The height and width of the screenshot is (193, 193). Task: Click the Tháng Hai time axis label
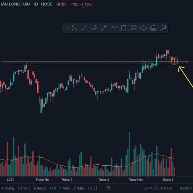[42, 180]
